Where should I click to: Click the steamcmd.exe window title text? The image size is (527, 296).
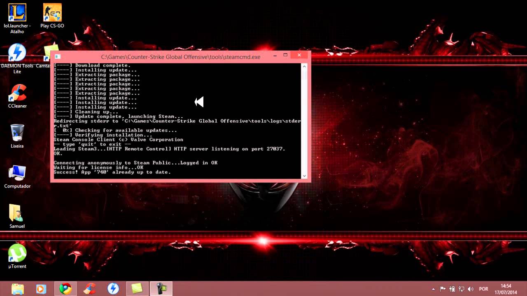tap(181, 57)
